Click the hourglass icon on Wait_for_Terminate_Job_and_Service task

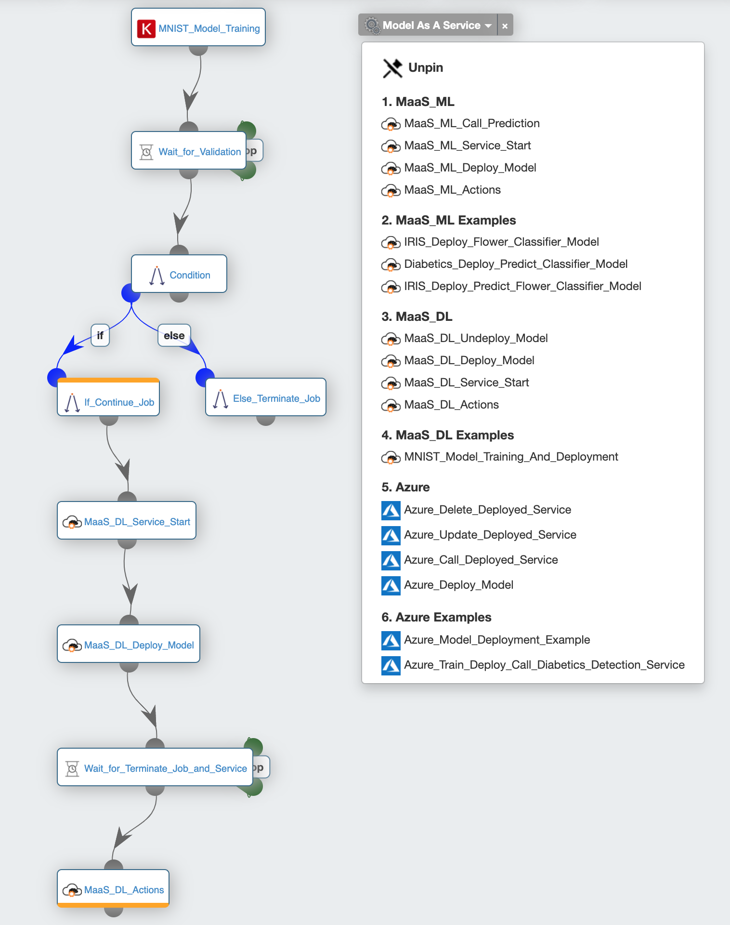tap(72, 769)
